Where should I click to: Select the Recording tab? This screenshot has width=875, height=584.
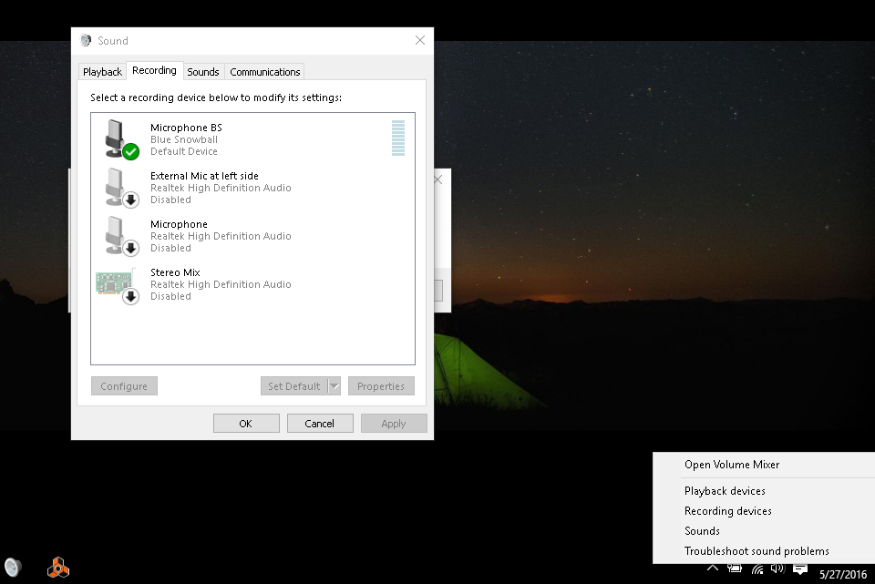(x=155, y=70)
